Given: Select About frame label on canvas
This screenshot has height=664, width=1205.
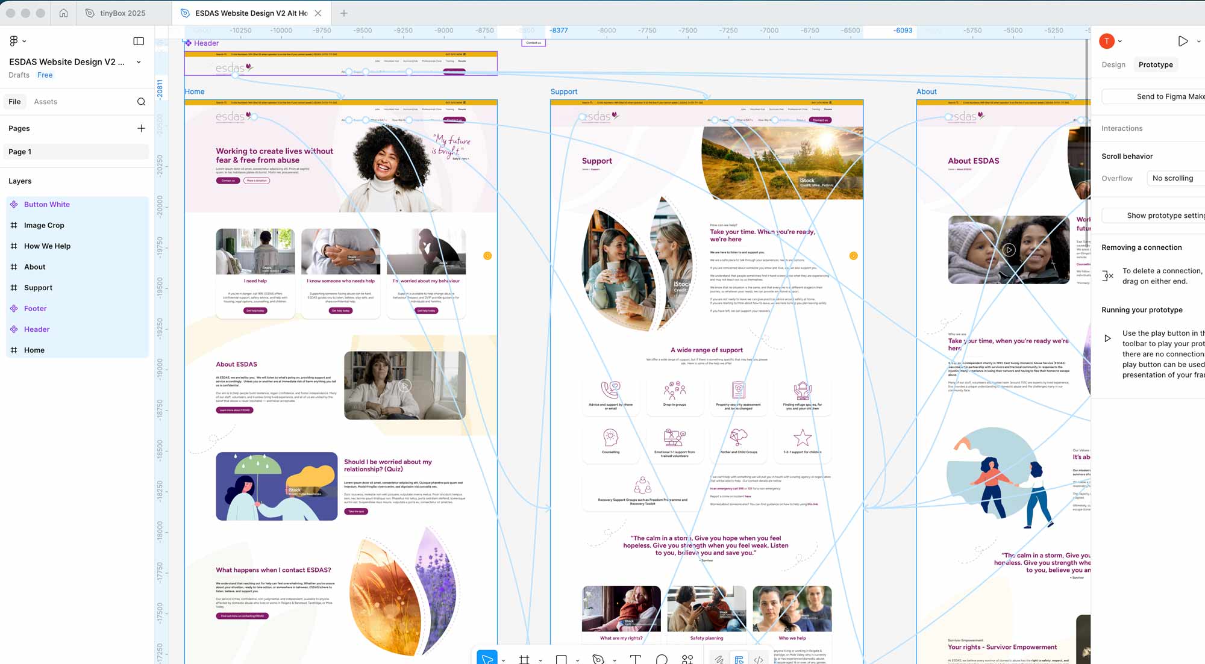Looking at the screenshot, I should point(927,92).
